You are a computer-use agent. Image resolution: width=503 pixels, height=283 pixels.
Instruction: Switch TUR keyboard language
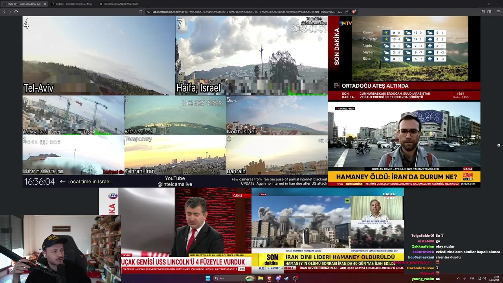tap(472, 278)
